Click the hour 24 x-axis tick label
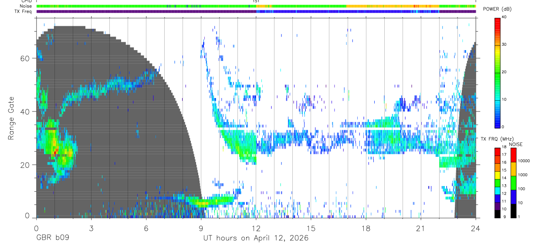This screenshot has width=535, height=247. (476, 228)
